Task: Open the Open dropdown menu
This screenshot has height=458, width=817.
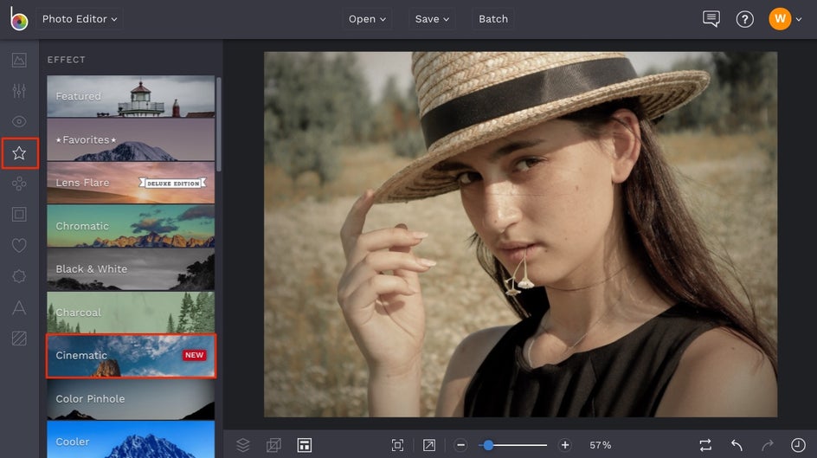Action: 368,19
